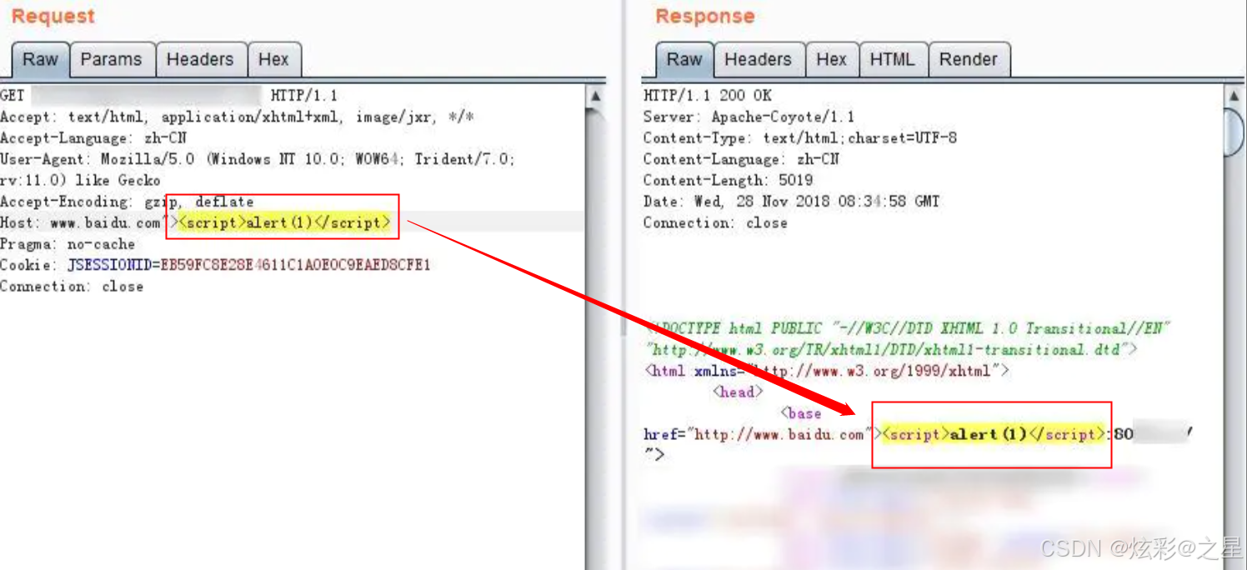Switch to the Response Raw tab
The width and height of the screenshot is (1247, 570).
tap(684, 60)
